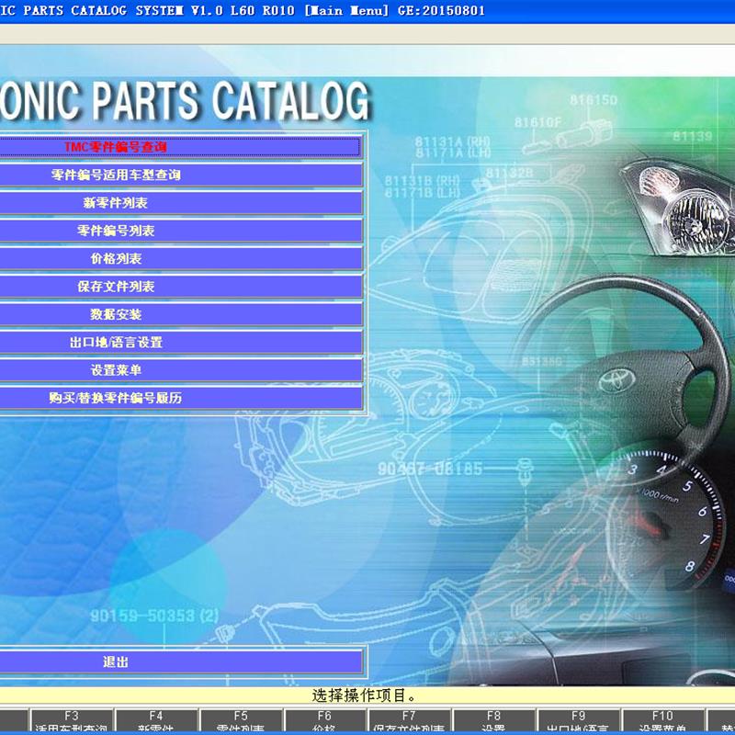The image size is (735, 735).
Task: Click the F8 function key button
Action: click(493, 720)
